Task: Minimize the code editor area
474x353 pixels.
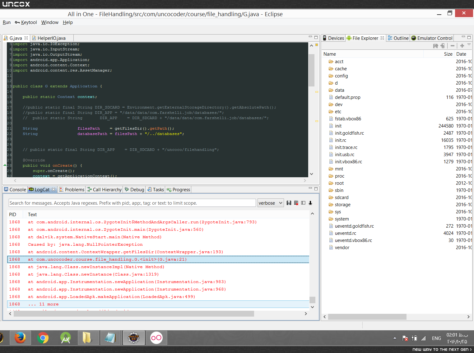Action: pyautogui.click(x=310, y=37)
